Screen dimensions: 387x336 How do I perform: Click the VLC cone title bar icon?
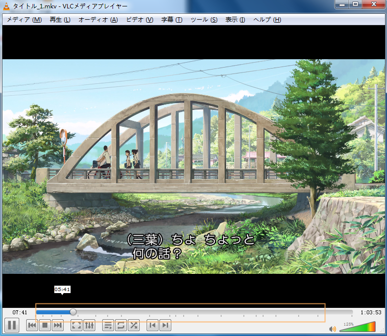coord(6,6)
